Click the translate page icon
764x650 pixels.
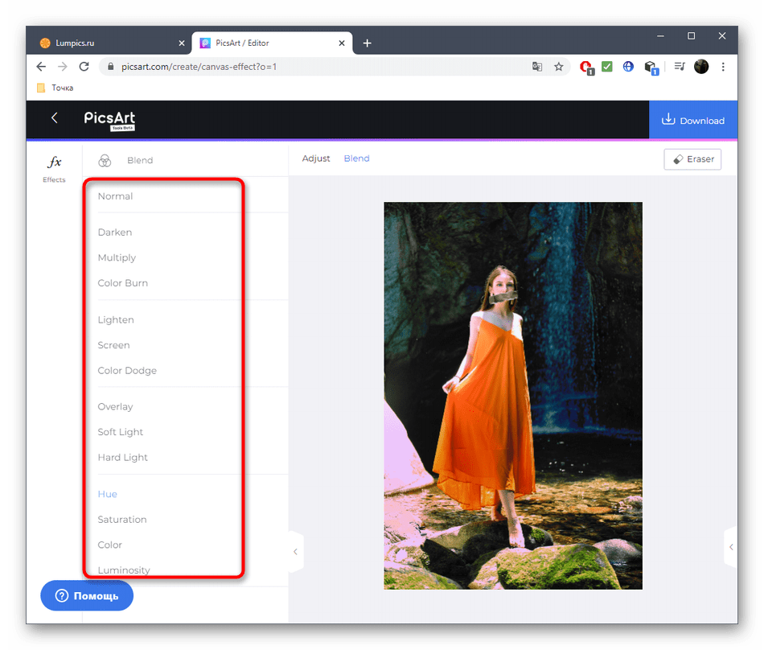pos(537,67)
